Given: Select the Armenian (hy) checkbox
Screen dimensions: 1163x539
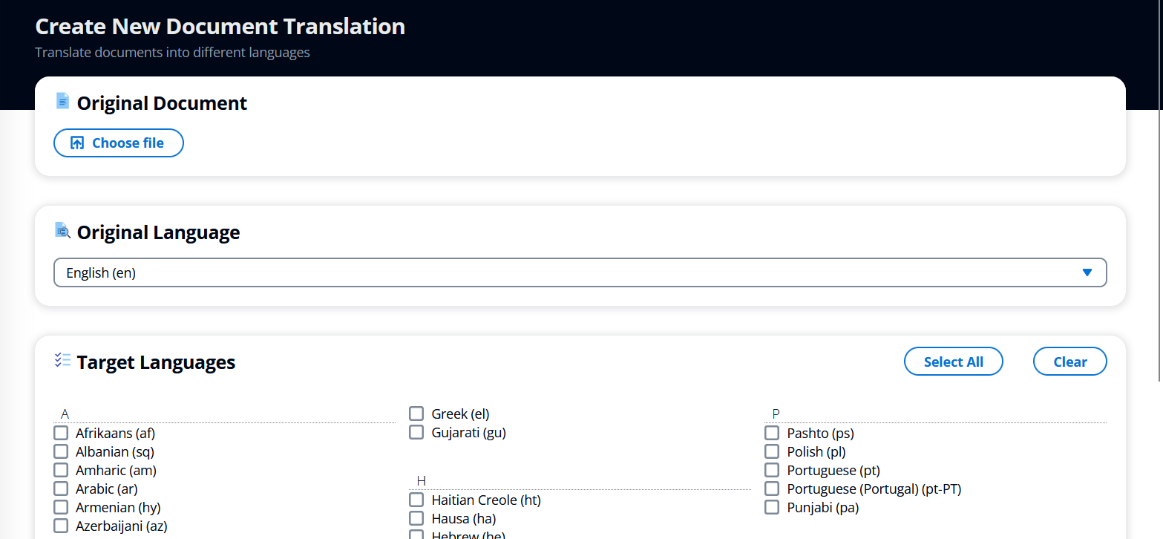Looking at the screenshot, I should pos(61,507).
